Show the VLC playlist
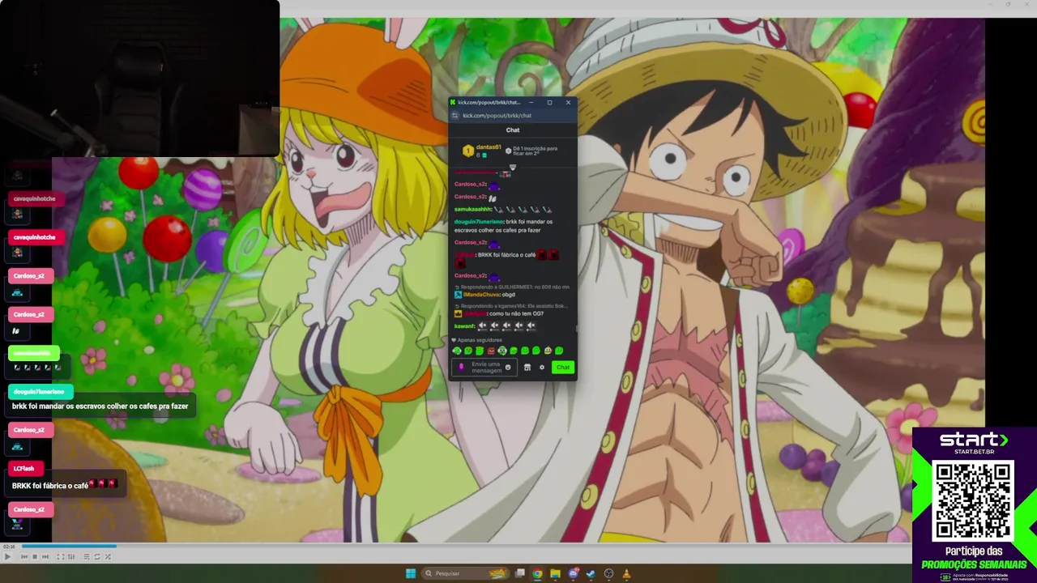The width and height of the screenshot is (1037, 583). coord(87,556)
